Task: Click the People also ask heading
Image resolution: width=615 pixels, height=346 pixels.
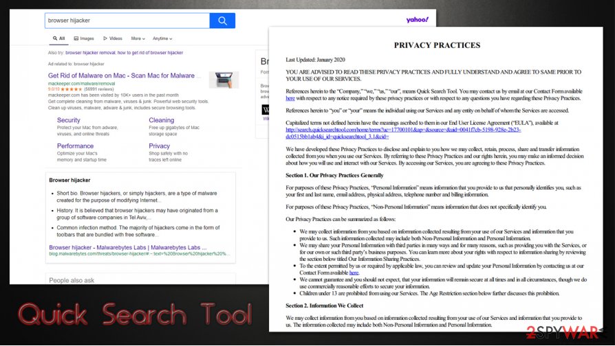Action: 72,280
